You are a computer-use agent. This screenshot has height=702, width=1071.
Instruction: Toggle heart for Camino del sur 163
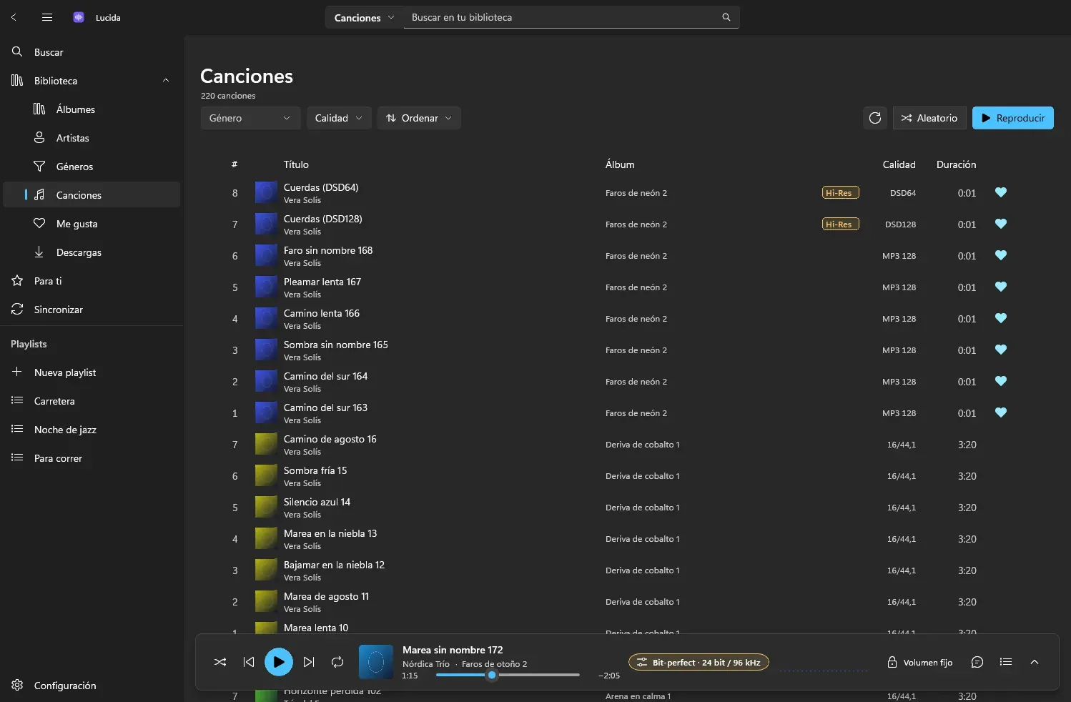[1001, 412]
